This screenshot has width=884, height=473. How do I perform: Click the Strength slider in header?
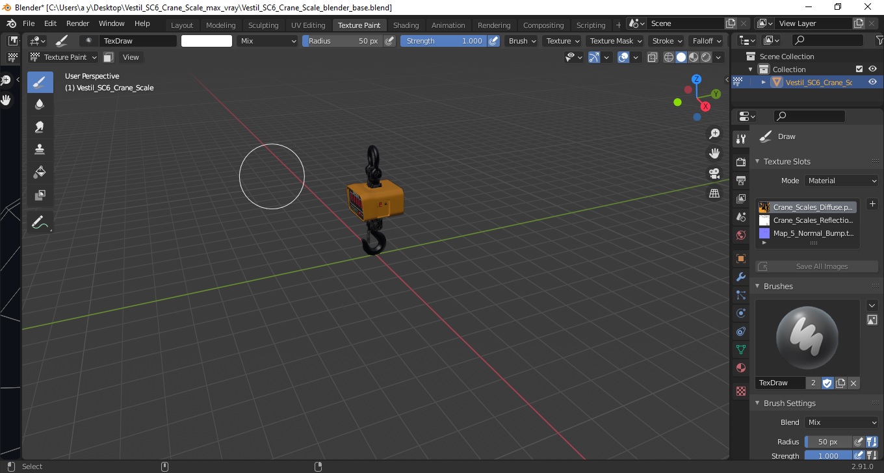tap(444, 41)
